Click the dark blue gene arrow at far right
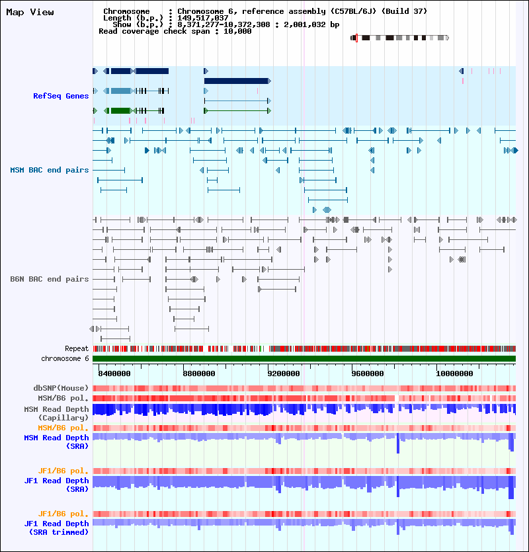The width and height of the screenshot is (529, 552). tap(461, 71)
